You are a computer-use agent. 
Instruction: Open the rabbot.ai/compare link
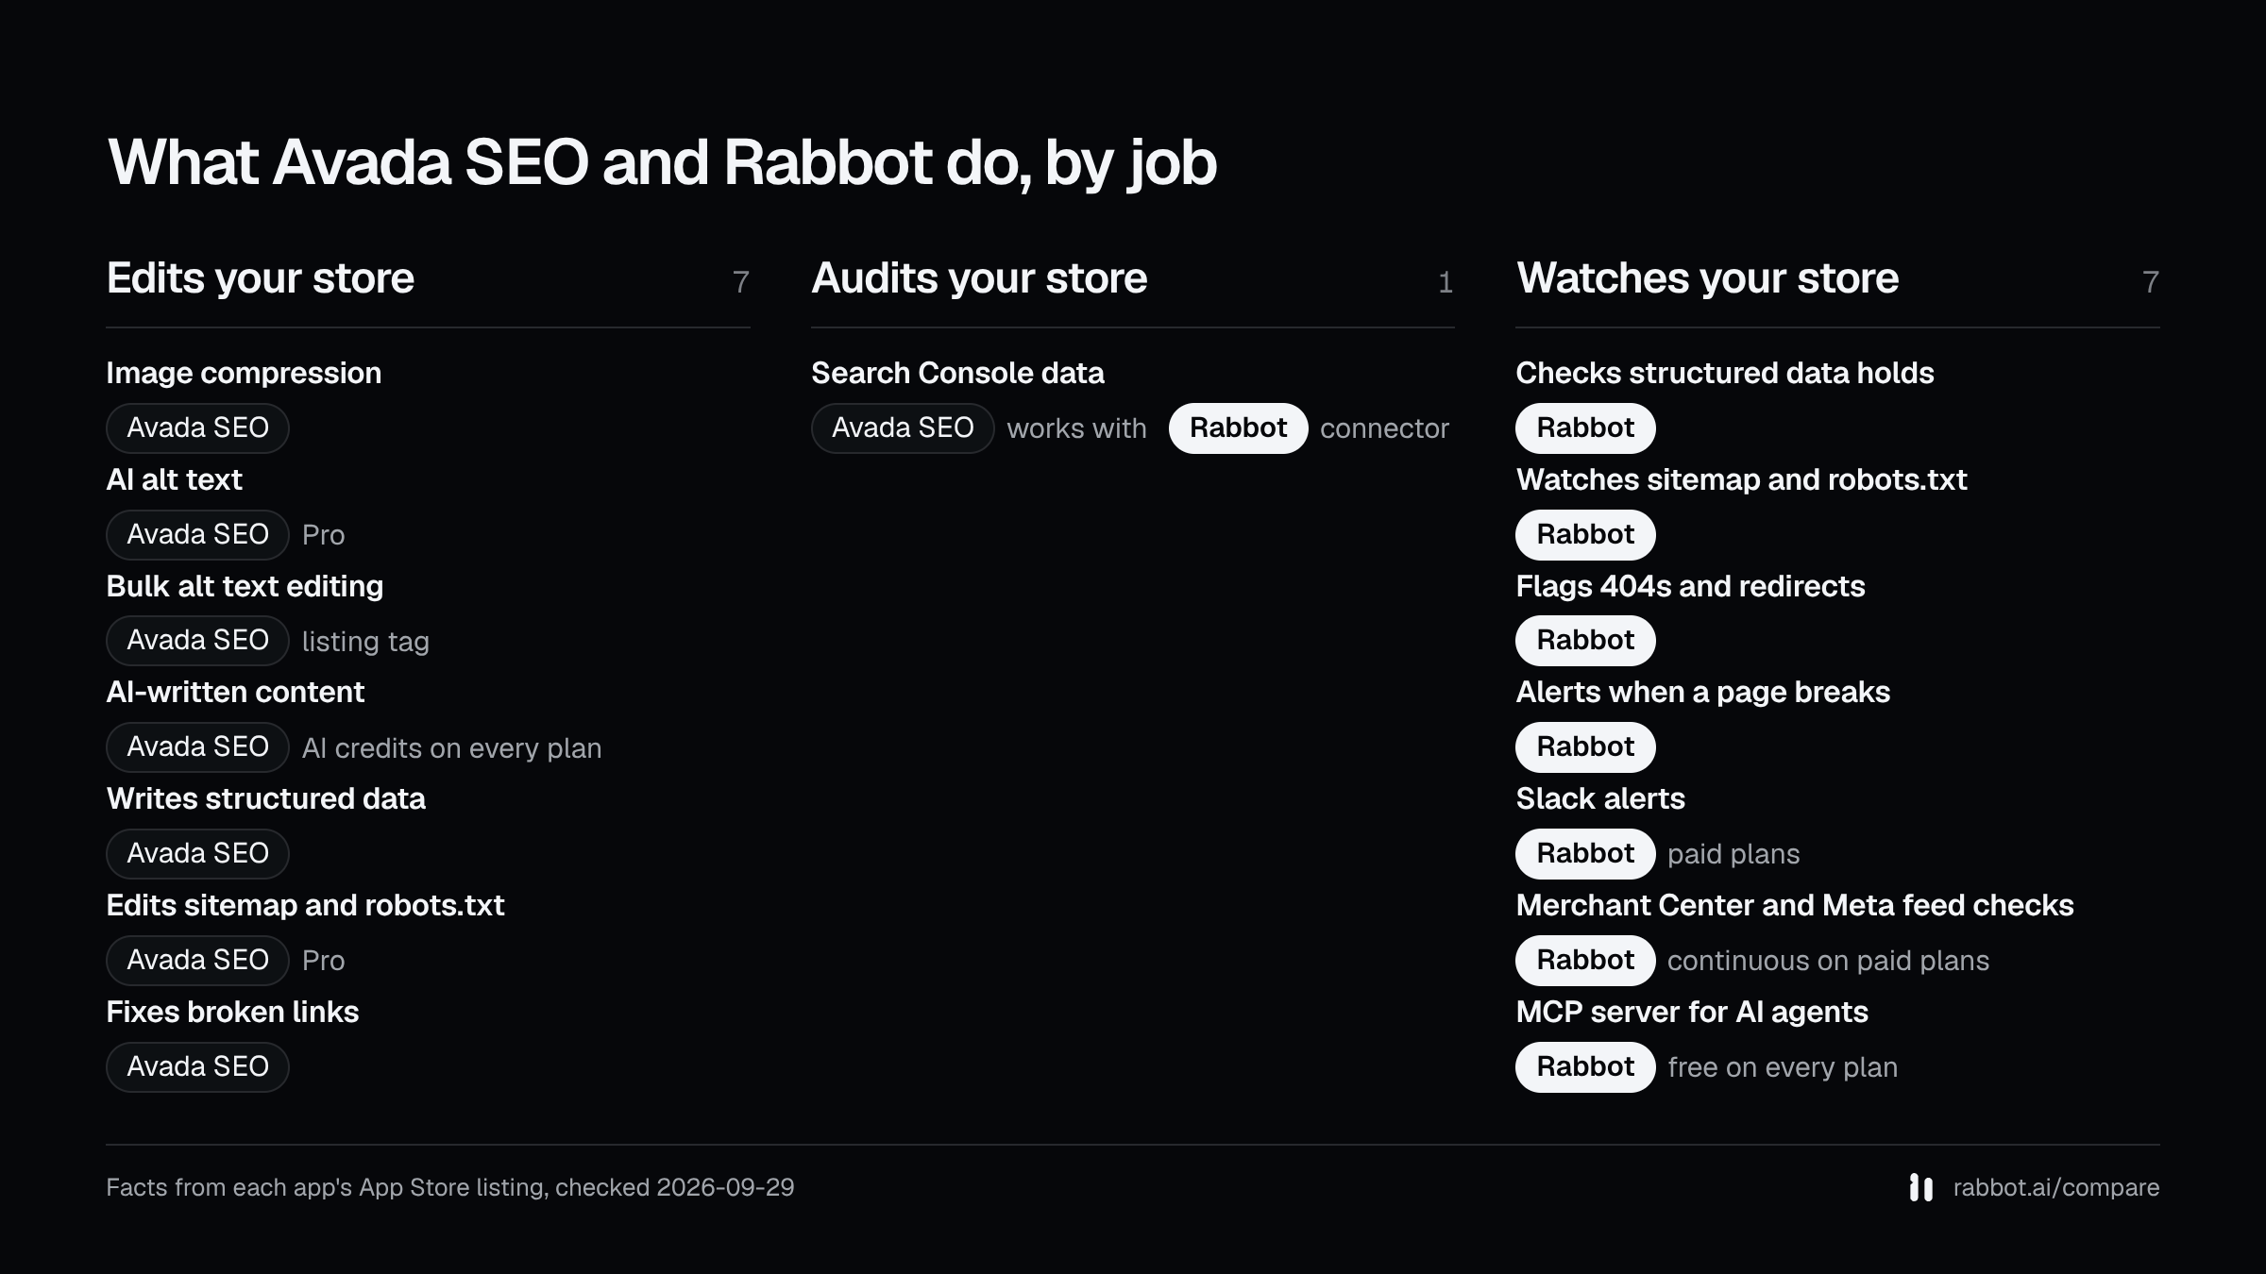click(x=2055, y=1187)
